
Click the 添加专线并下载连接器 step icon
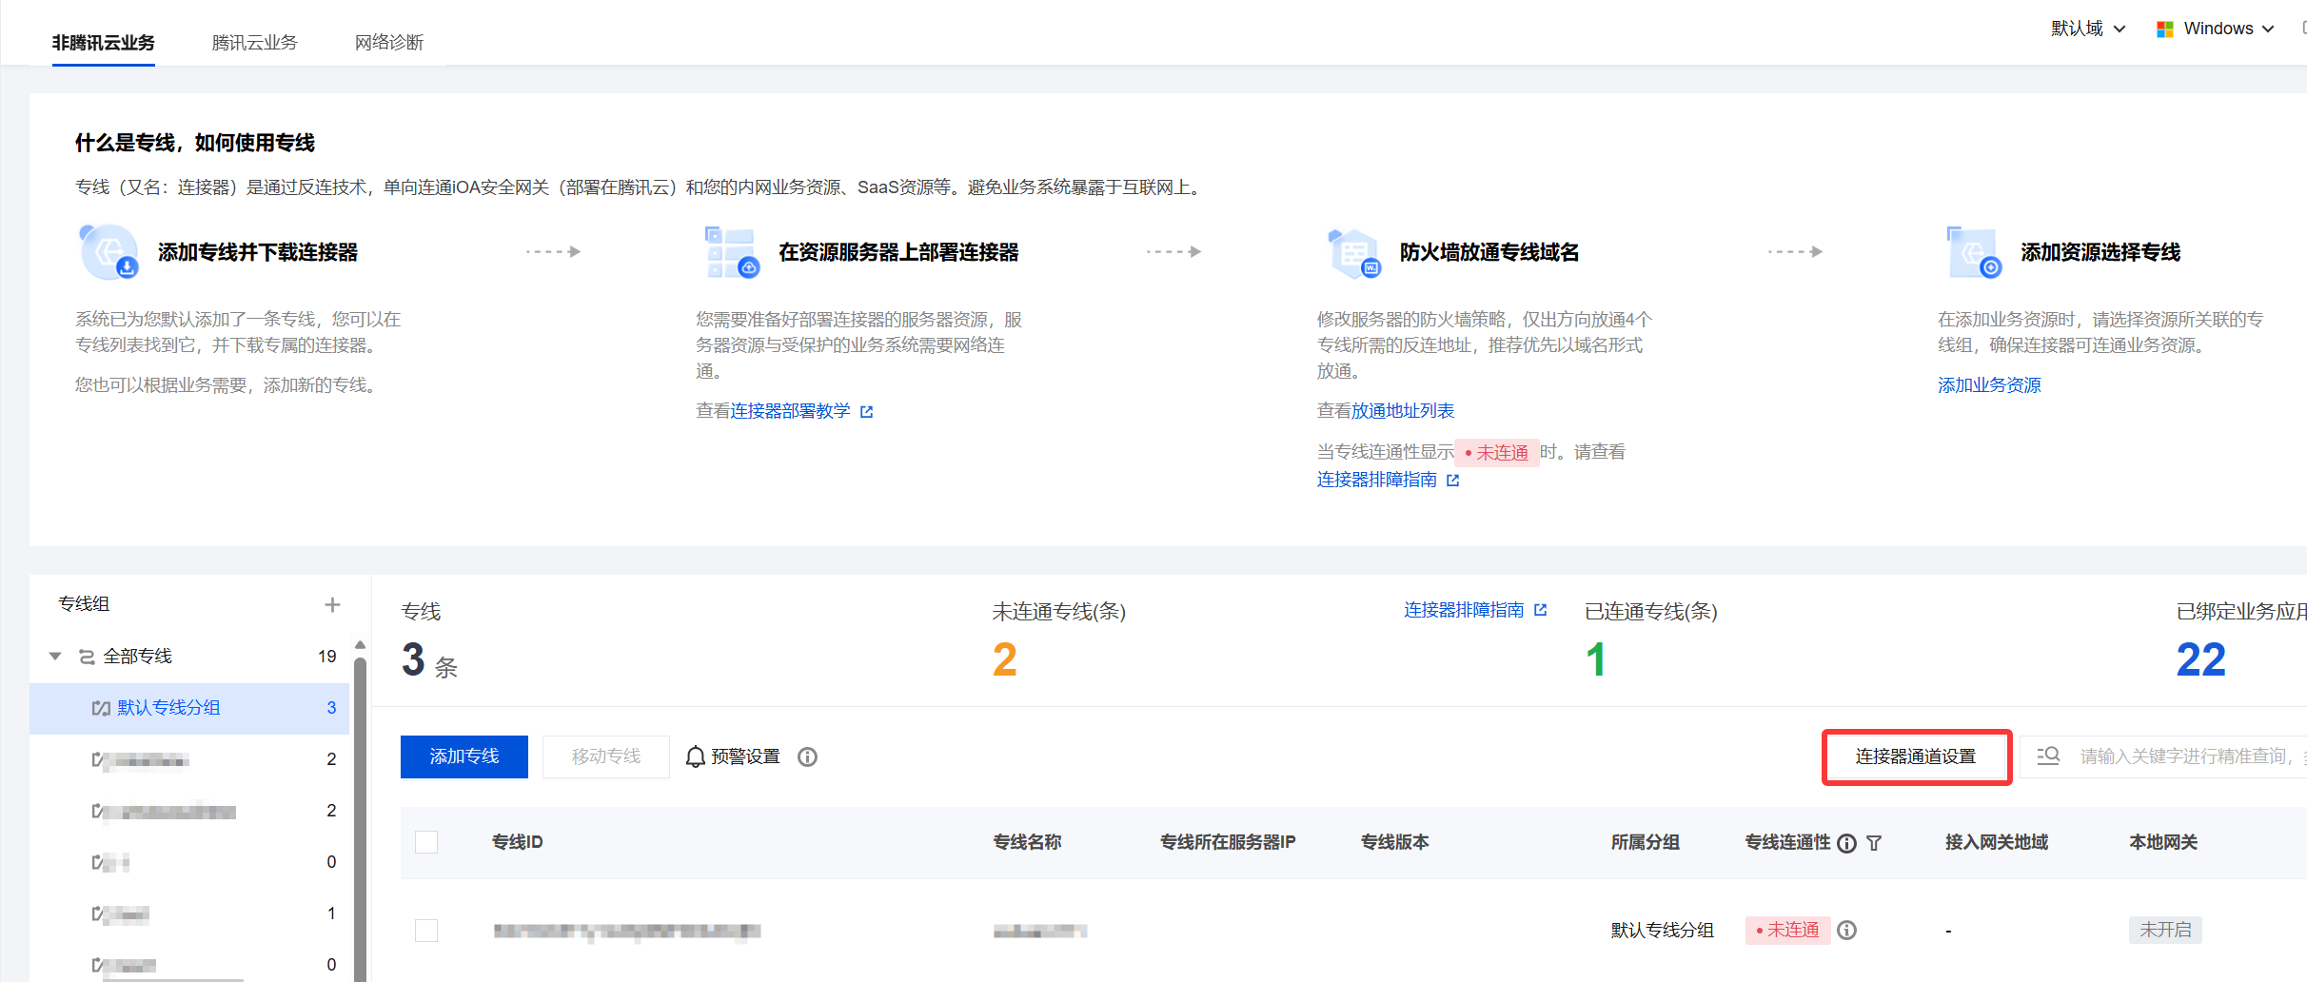tap(108, 252)
